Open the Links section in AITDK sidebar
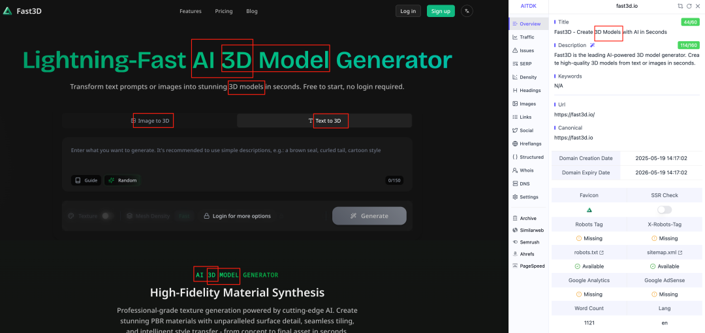Screen dimensions: 705x333 (528, 117)
